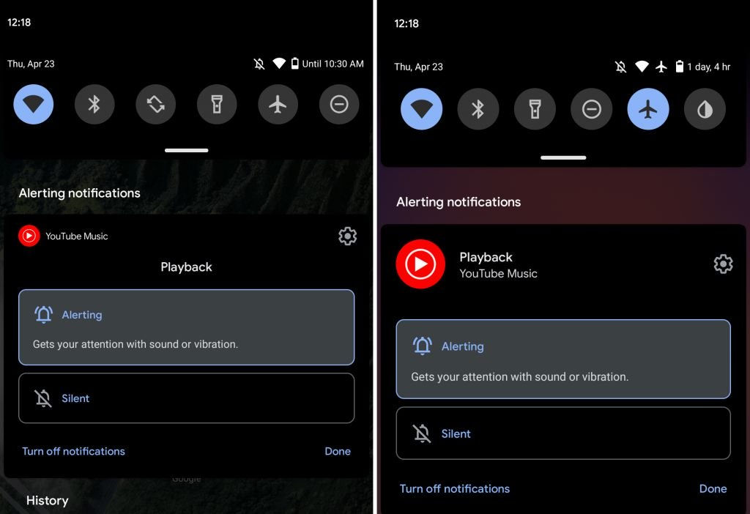Select Alerting option in left screenshot

(187, 327)
